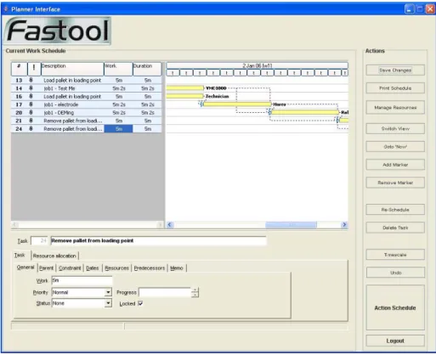This screenshot has width=436, height=355.
Task: Click the Undo button
Action: click(x=395, y=273)
